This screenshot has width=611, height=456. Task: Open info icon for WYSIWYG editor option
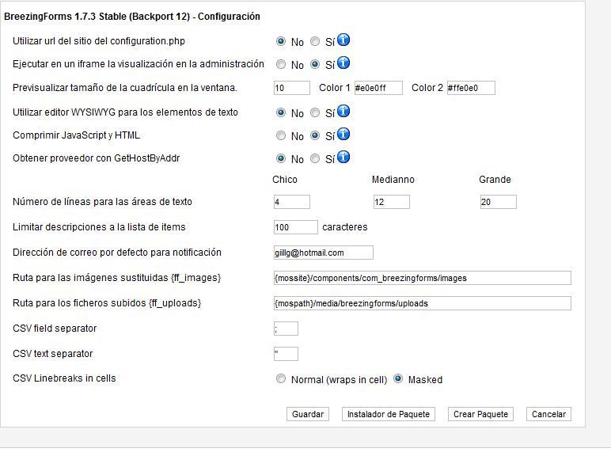pos(343,111)
